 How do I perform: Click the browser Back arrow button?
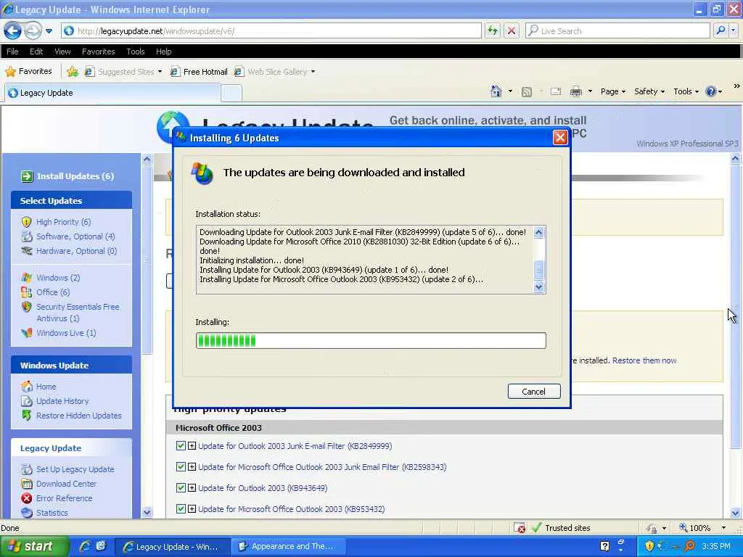point(13,30)
